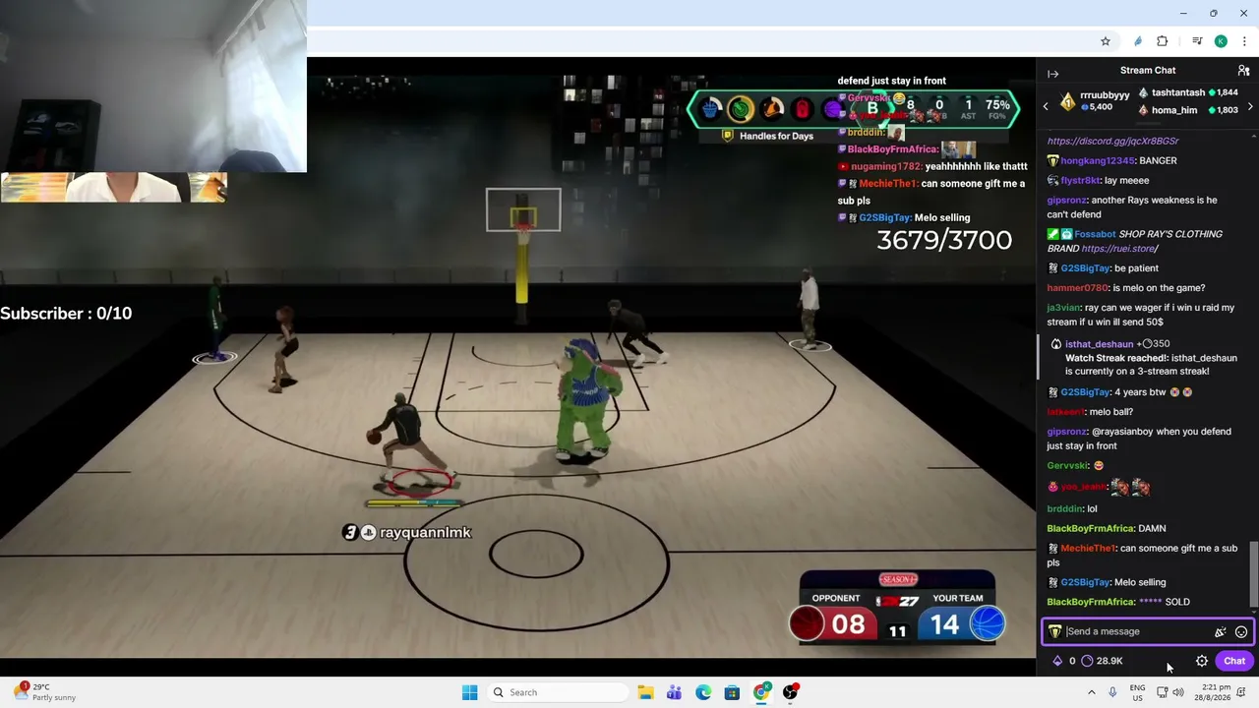The image size is (1259, 708).
Task: Show next gift leaderboard entries
Action: coord(1250,106)
